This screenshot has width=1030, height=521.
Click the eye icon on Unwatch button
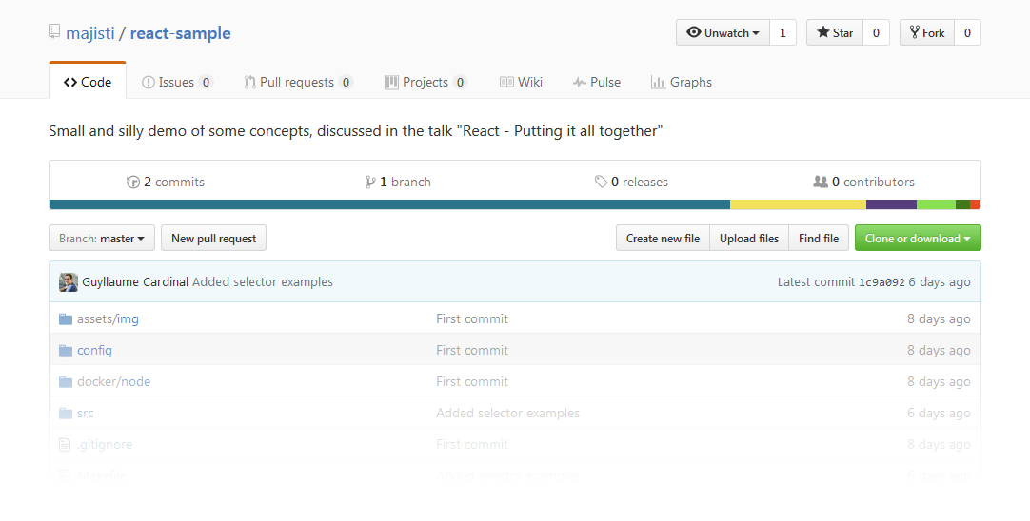click(694, 32)
